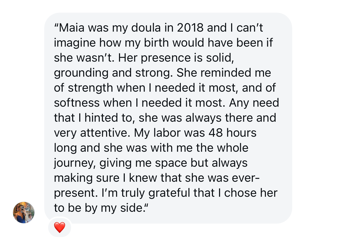Click the word "softness" in the message

coord(77,103)
